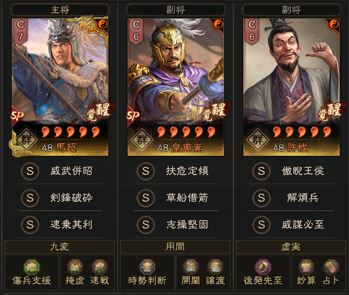This screenshot has height=295, width=349.
Task: Click the 譲渡 tactic icon
Action: (x=215, y=267)
